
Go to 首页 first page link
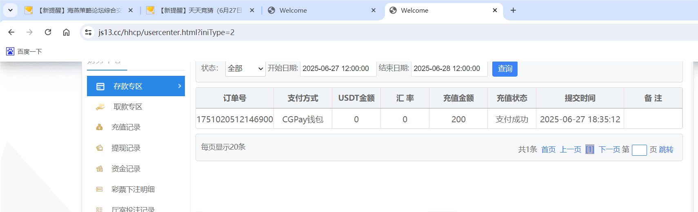coord(549,150)
